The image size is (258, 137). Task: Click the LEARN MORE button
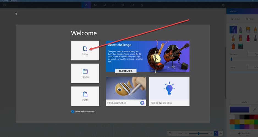point(126,71)
